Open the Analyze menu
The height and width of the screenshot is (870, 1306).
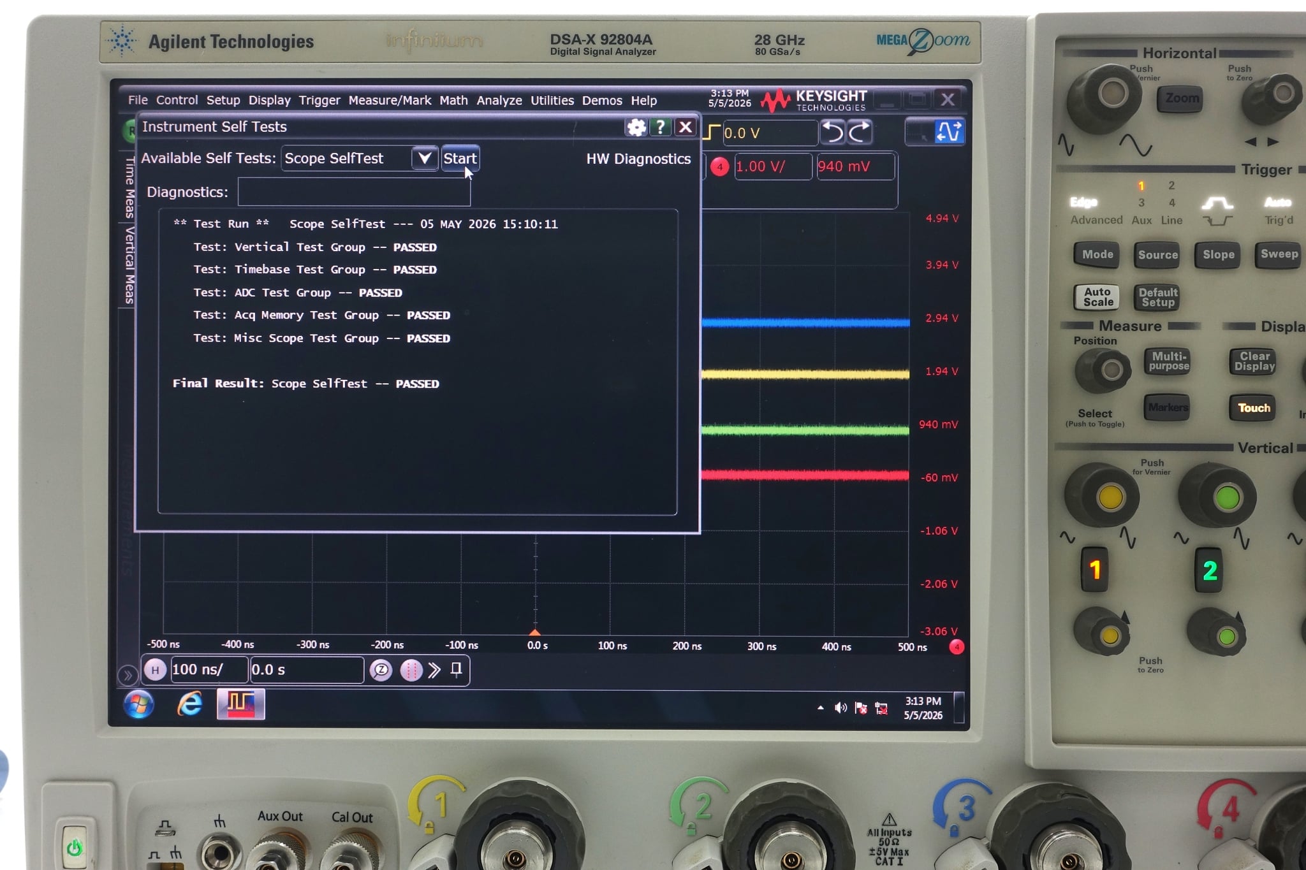pos(499,101)
